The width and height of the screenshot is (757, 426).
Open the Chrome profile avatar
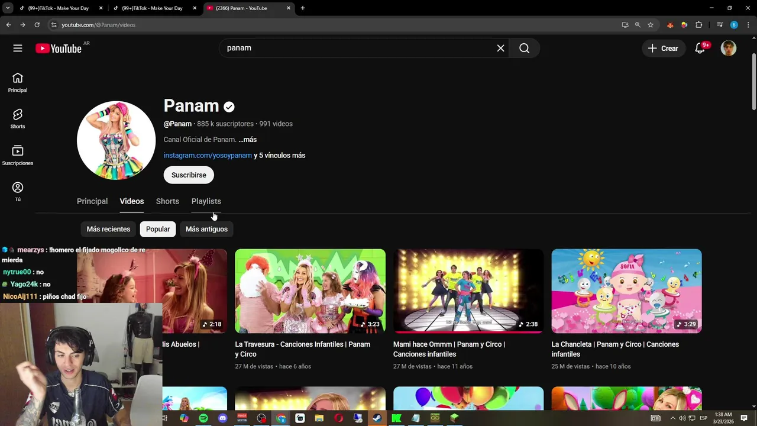(x=734, y=25)
